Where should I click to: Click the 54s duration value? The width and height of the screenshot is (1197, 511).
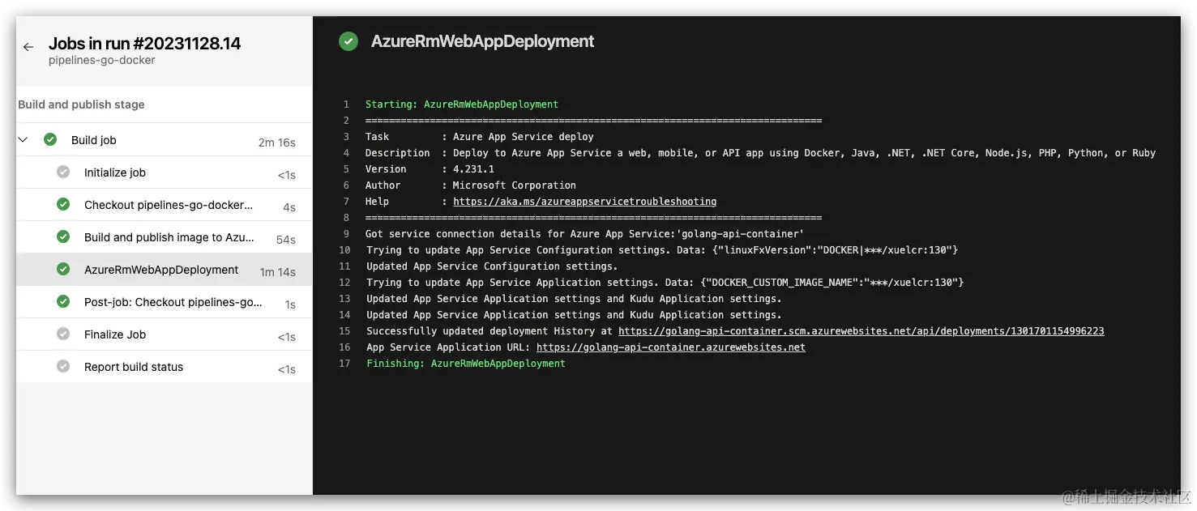click(285, 240)
